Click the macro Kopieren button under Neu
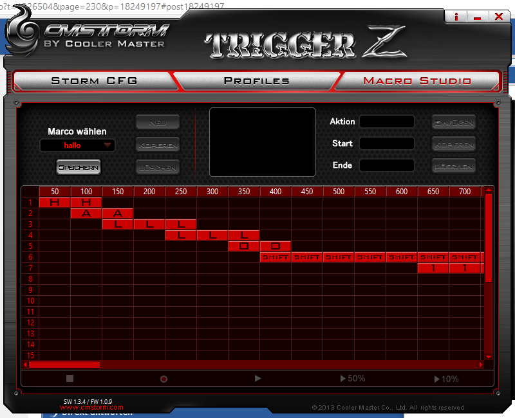Viewport: 515px width, 418px height. pos(158,145)
